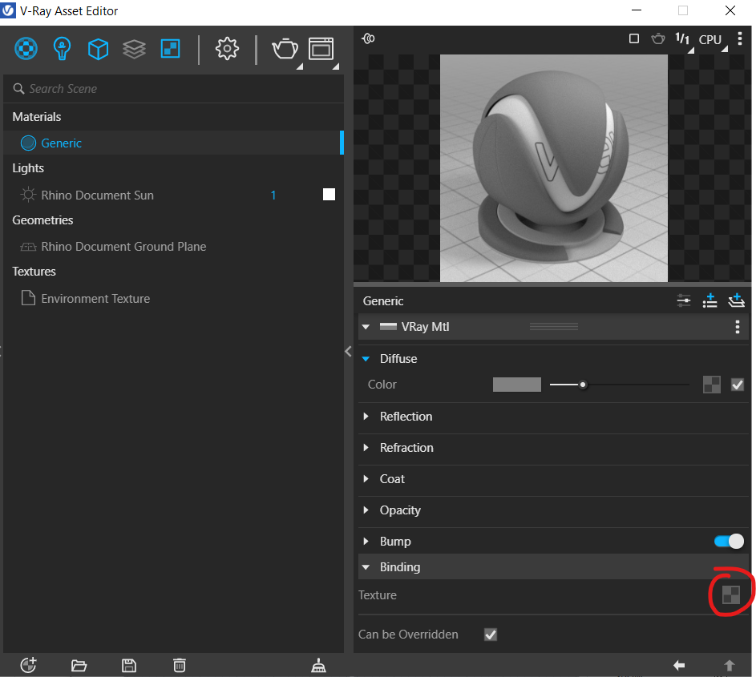Image resolution: width=756 pixels, height=677 pixels.
Task: Toggle Diffuse Color texture enable checkbox
Action: (x=738, y=385)
